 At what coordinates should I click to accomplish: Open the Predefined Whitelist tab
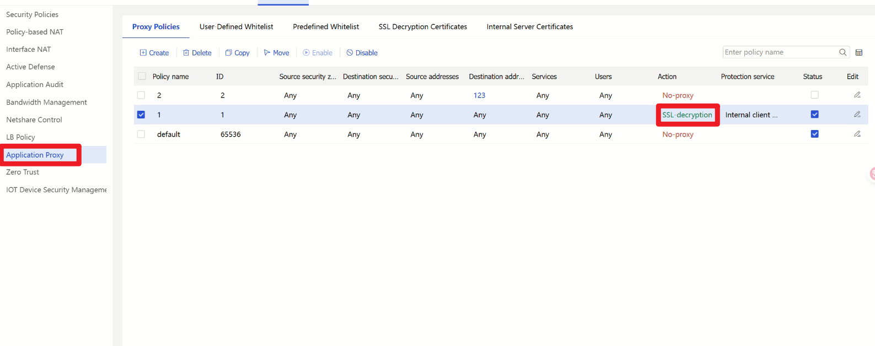tap(326, 26)
